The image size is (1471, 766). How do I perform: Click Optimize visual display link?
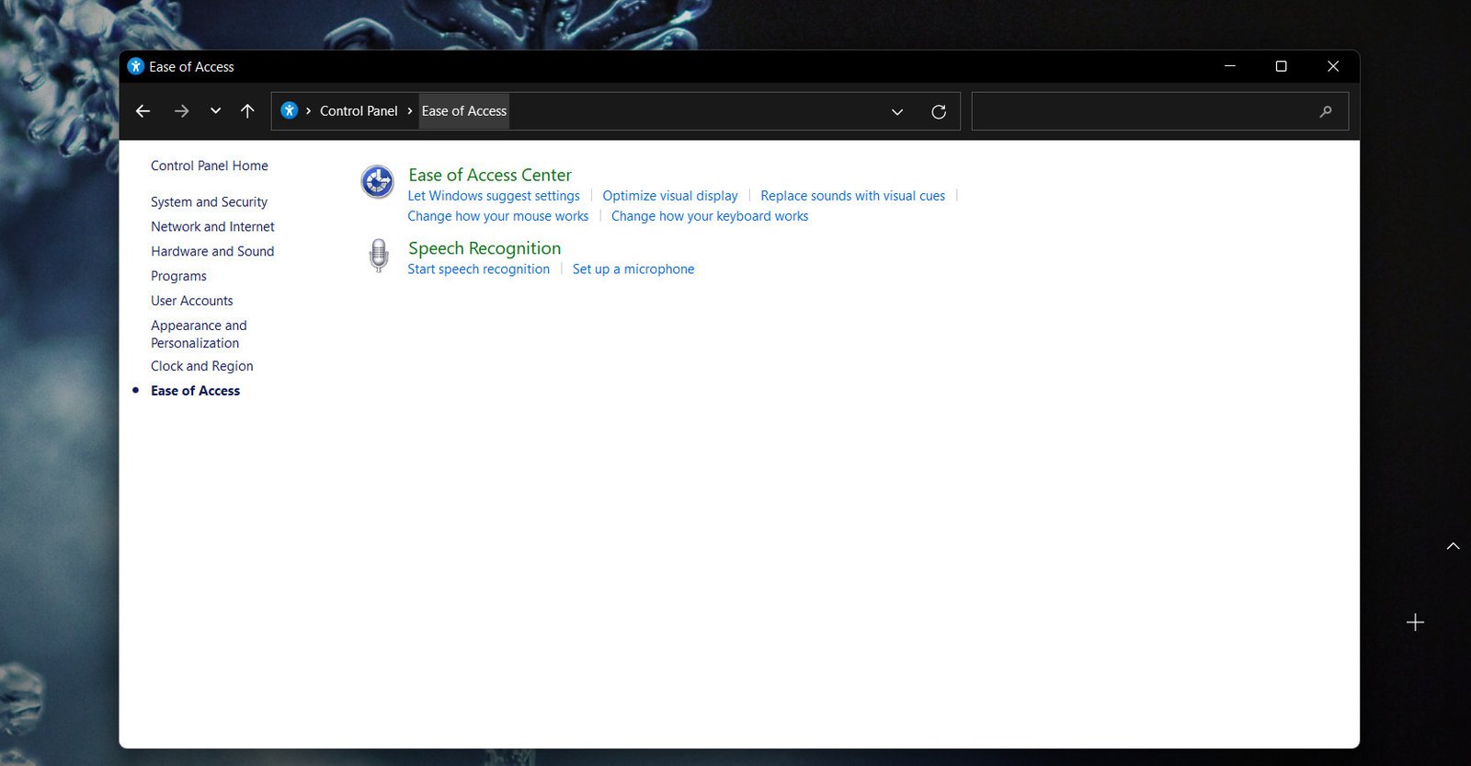pos(670,196)
